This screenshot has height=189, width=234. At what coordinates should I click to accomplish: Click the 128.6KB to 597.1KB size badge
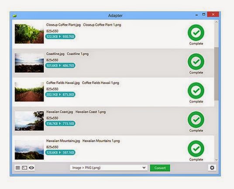click(60, 153)
